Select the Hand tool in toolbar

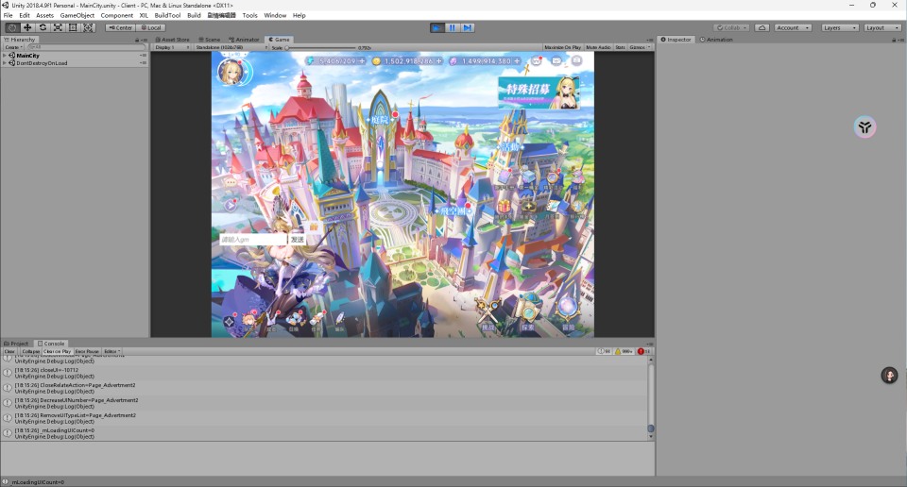click(x=12, y=27)
